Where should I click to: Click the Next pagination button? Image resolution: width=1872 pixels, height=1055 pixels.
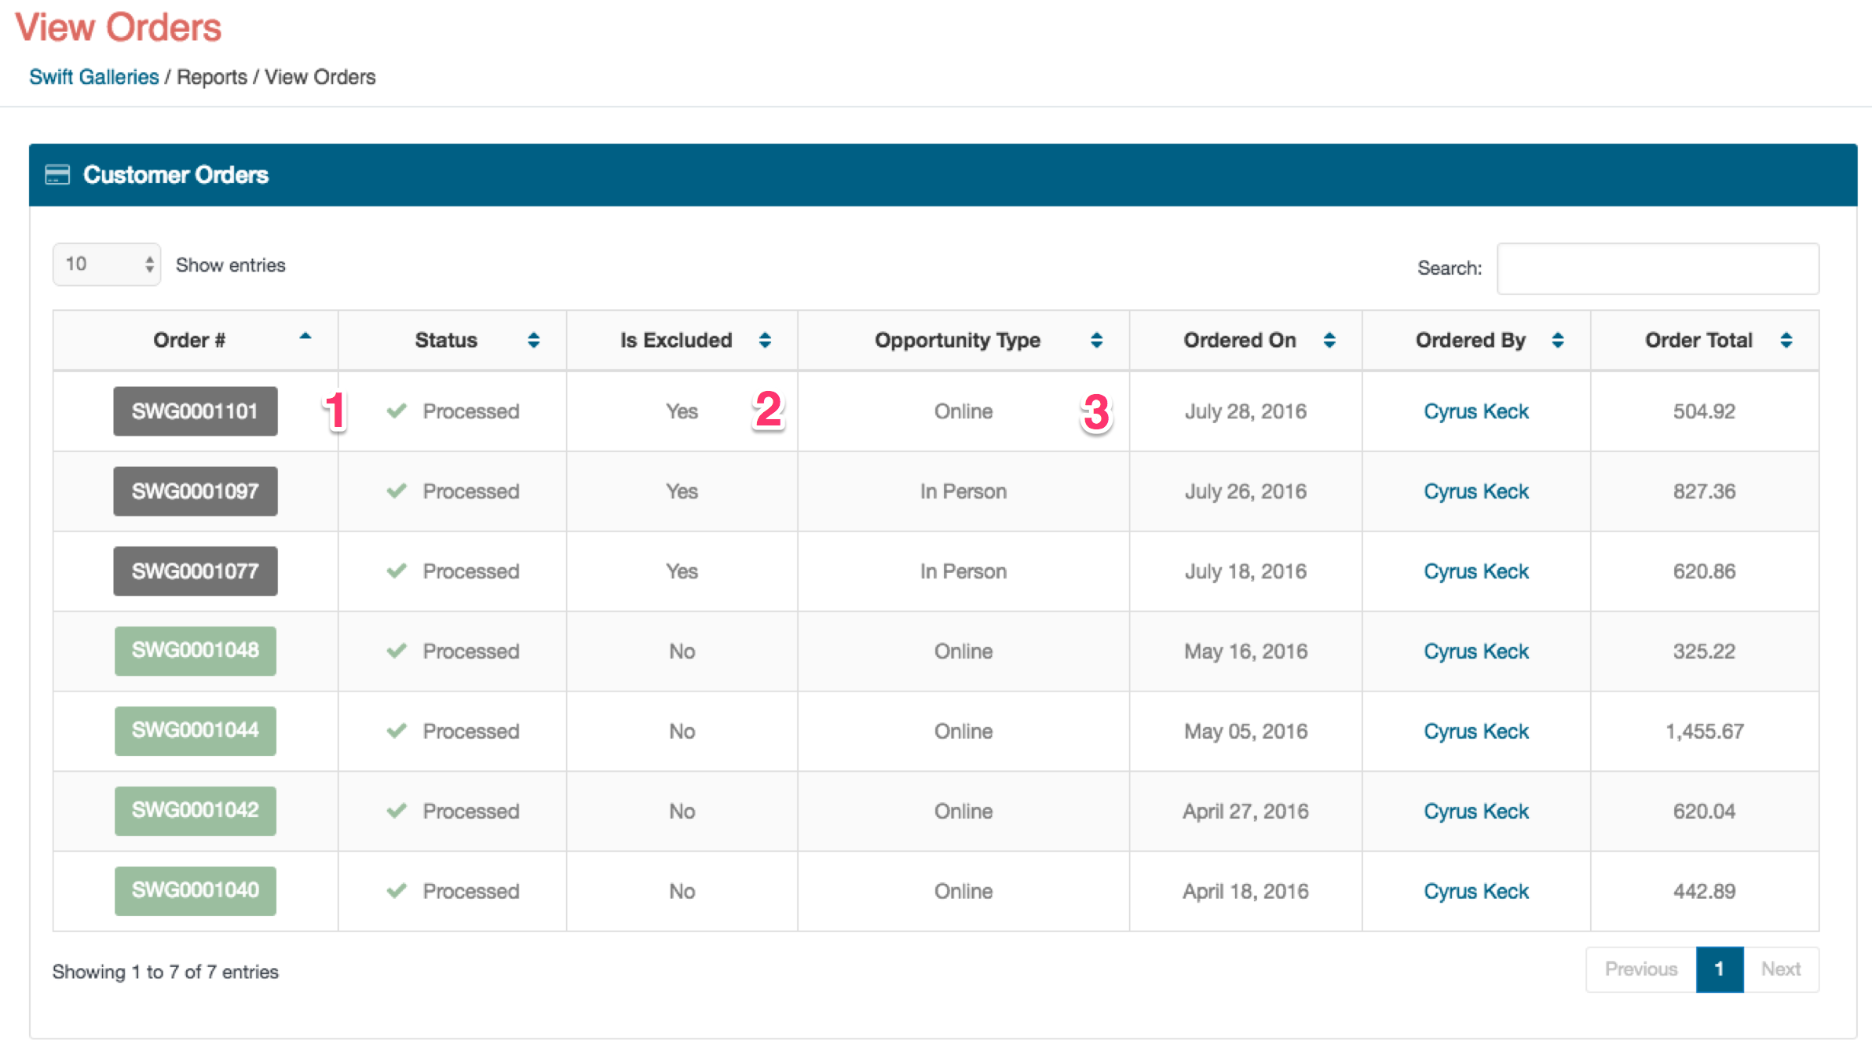(x=1781, y=969)
